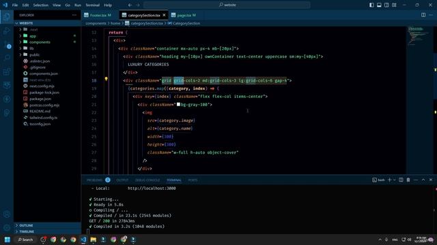Open File Explorer from the taskbar
Screen dimensions: 437x245
click(93, 240)
